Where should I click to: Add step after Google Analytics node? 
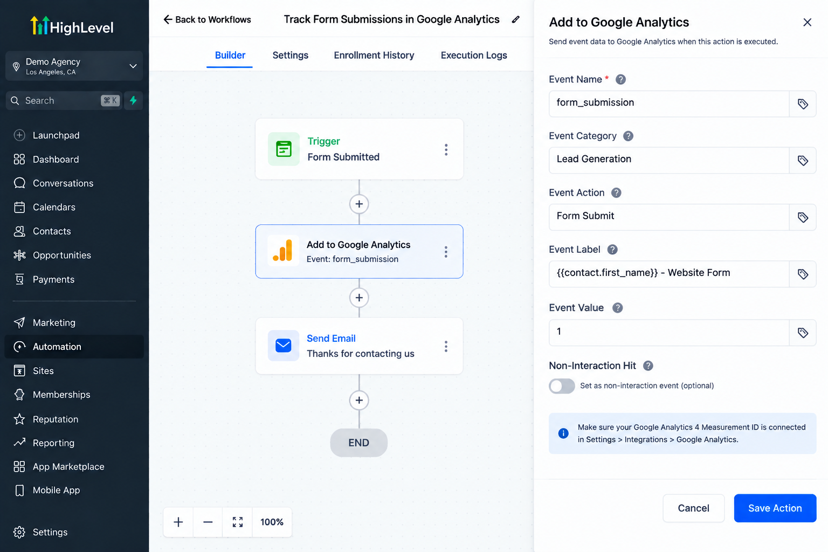tap(359, 298)
